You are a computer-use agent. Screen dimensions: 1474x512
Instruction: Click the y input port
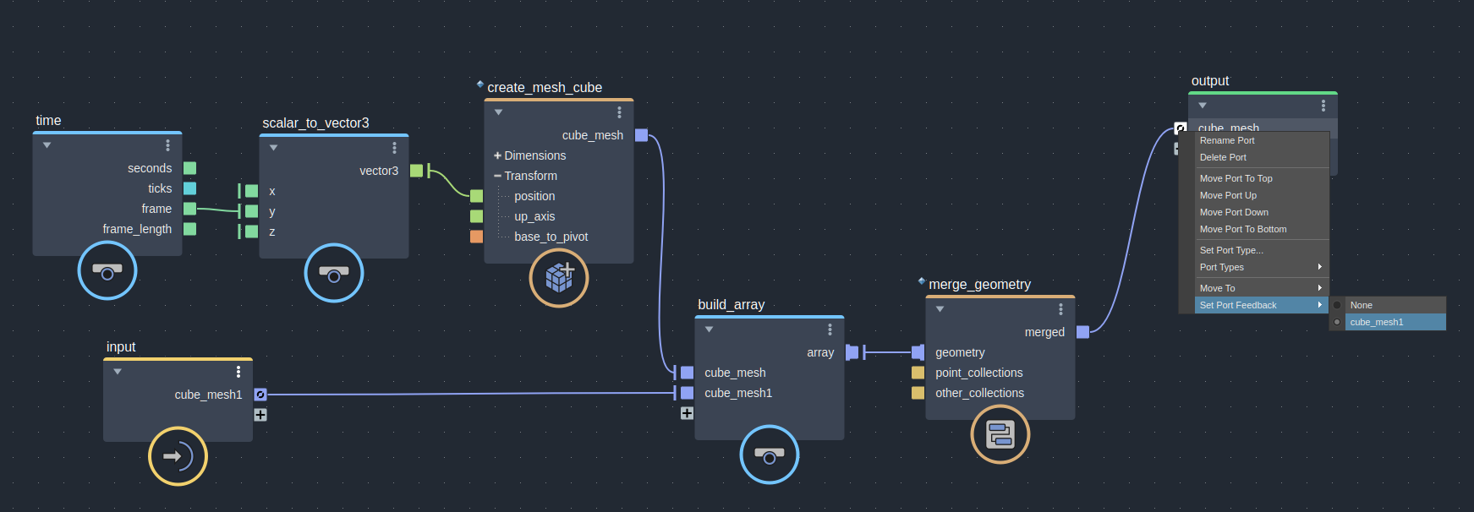(x=251, y=211)
